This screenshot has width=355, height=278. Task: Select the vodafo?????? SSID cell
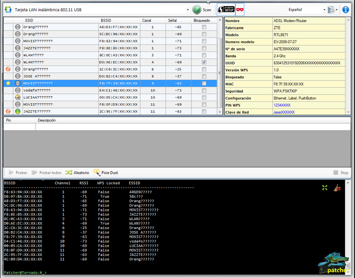pyautogui.click(x=60, y=90)
